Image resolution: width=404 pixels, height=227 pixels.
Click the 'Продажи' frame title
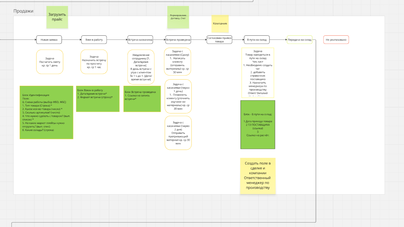click(x=23, y=11)
